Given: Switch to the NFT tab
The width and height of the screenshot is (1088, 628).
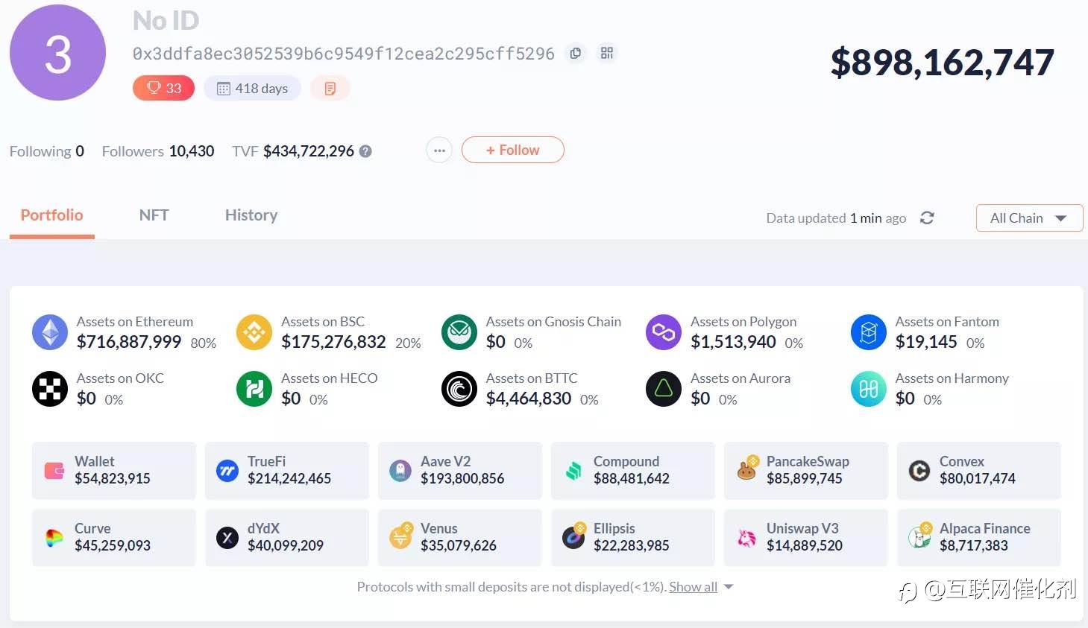Looking at the screenshot, I should point(154,215).
